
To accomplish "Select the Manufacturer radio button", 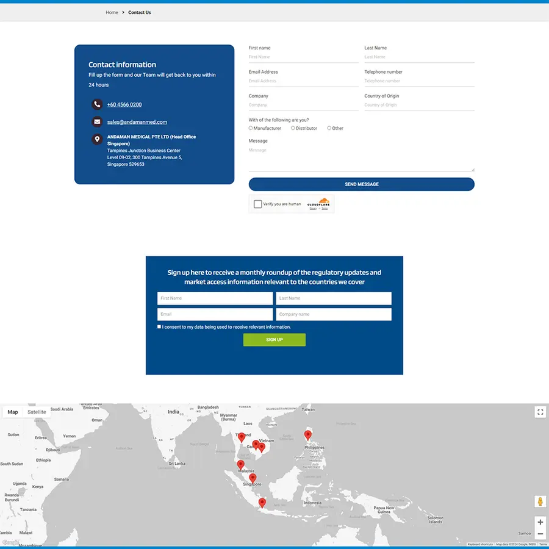I will (251, 128).
